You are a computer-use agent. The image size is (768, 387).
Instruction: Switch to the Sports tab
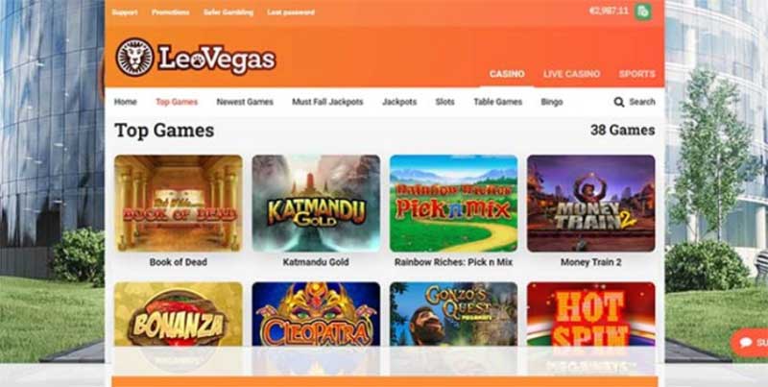(636, 74)
